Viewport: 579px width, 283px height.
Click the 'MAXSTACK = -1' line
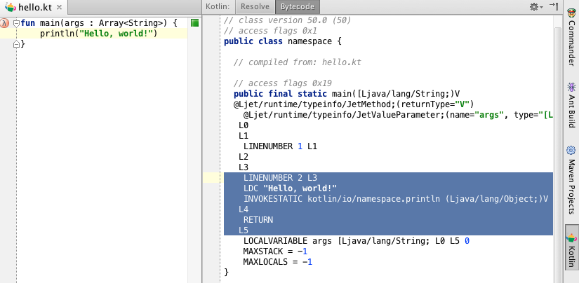click(275, 251)
